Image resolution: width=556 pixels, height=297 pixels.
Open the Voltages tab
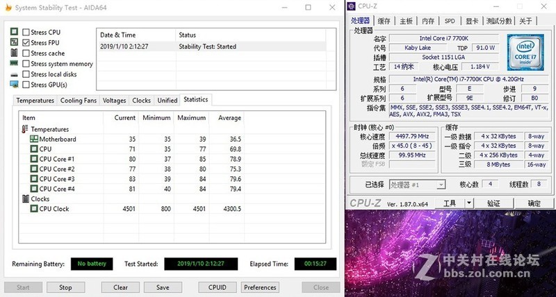(114, 101)
